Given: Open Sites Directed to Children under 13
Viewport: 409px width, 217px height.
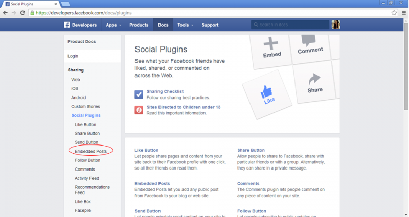Looking at the screenshot, I should point(184,107).
